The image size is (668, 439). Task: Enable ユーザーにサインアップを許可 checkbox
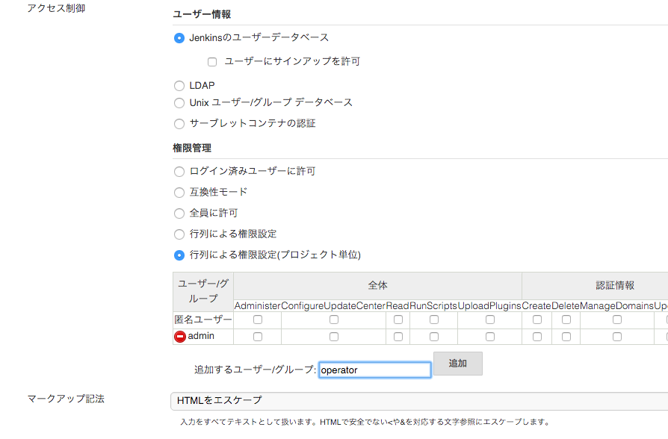tap(212, 62)
